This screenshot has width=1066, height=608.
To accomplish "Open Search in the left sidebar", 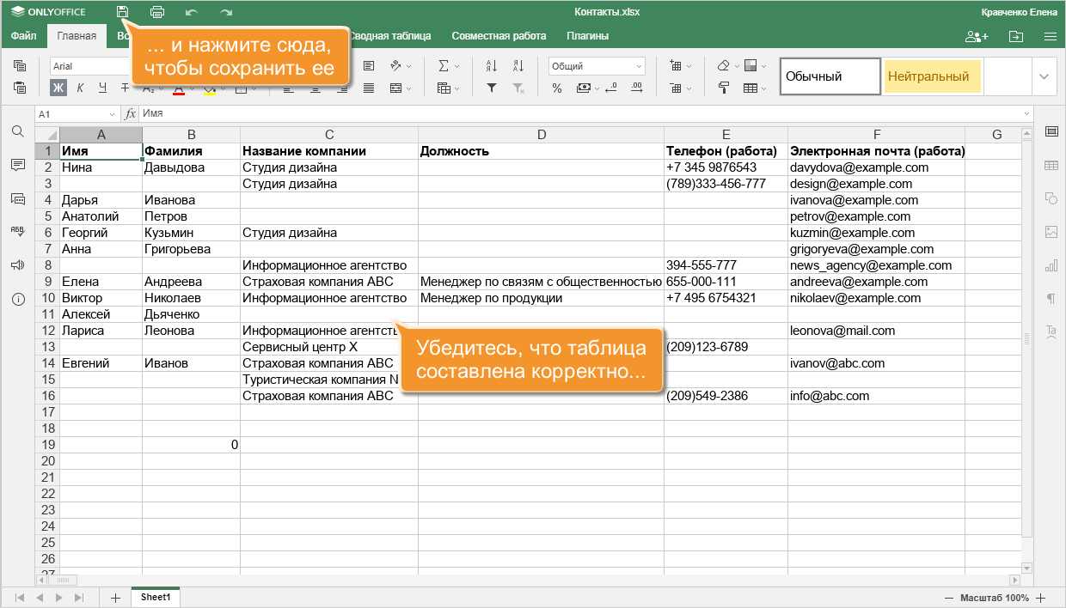I will 17,131.
